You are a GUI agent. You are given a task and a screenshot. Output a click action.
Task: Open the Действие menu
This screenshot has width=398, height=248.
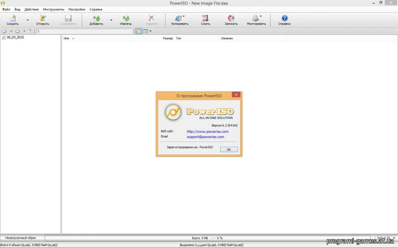point(32,9)
